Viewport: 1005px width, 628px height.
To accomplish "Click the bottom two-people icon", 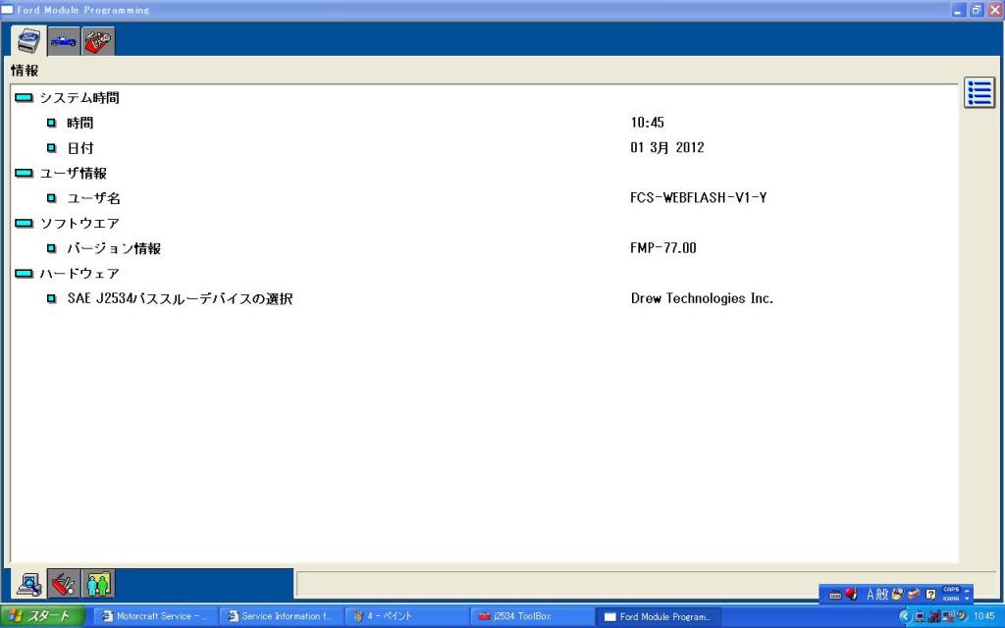I will coord(98,584).
